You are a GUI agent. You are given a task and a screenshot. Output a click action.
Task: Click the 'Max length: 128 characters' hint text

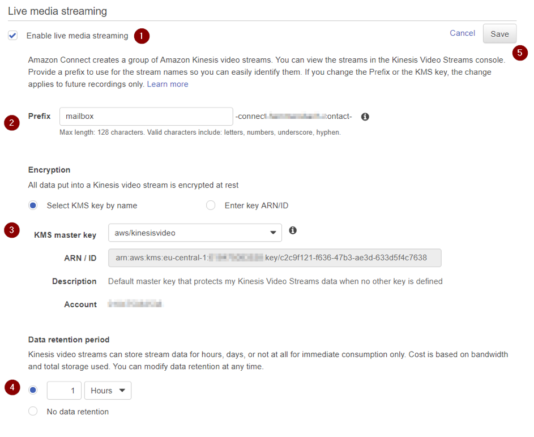[x=200, y=132]
